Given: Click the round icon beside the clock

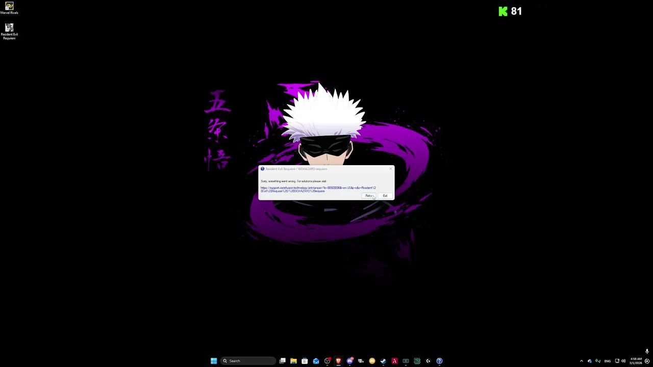Looking at the screenshot, I should [647, 361].
